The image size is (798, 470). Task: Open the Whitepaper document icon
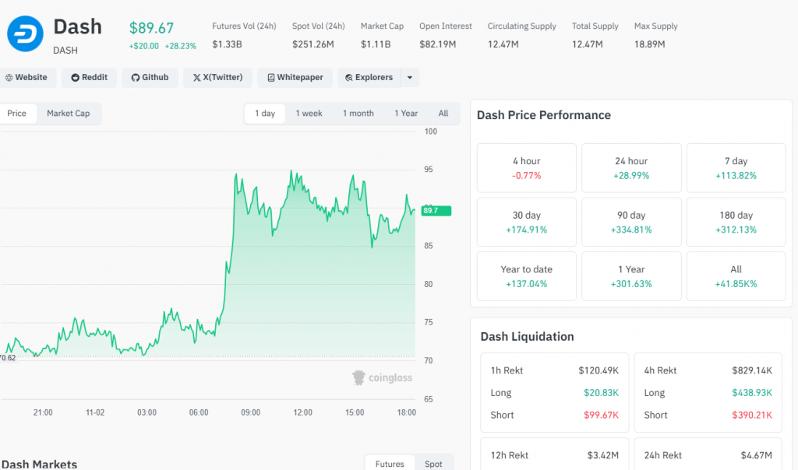point(270,78)
